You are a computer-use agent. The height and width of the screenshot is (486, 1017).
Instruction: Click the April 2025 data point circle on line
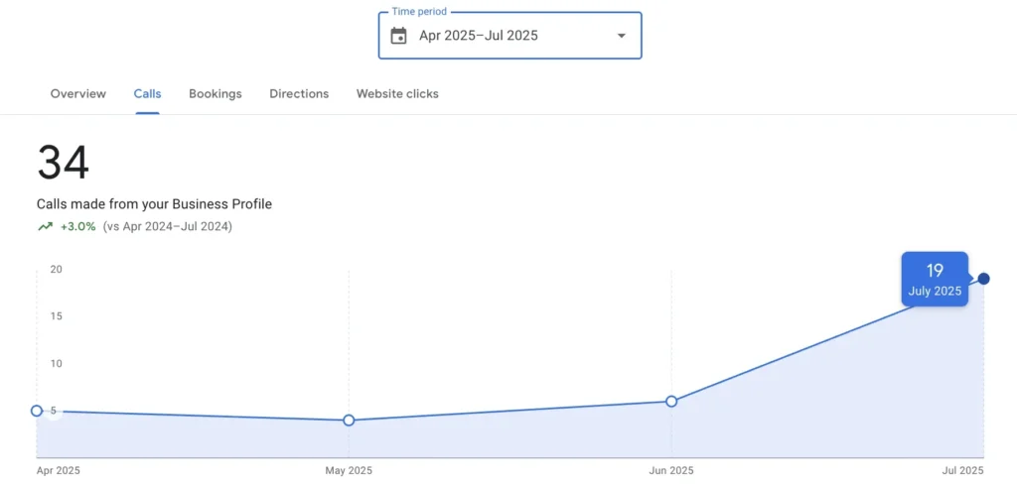37,411
